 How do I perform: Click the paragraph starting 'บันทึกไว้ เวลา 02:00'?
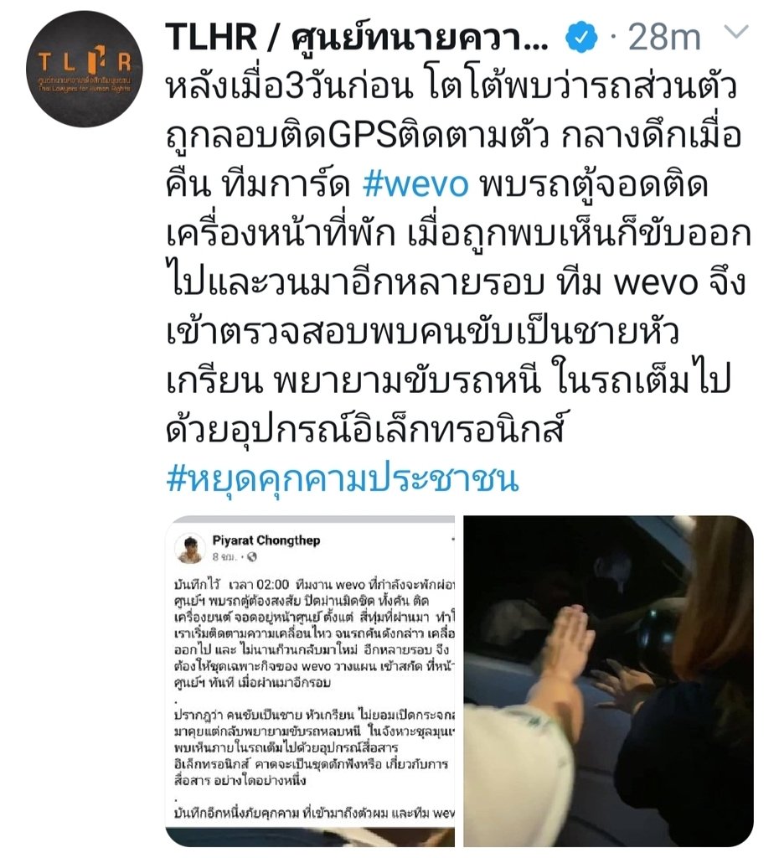click(x=314, y=633)
